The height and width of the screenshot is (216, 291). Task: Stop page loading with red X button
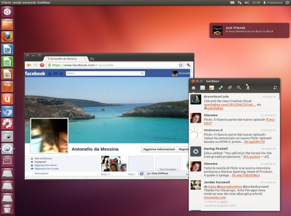(42, 65)
